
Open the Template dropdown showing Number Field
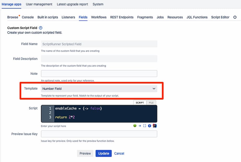pyautogui.click(x=99, y=89)
